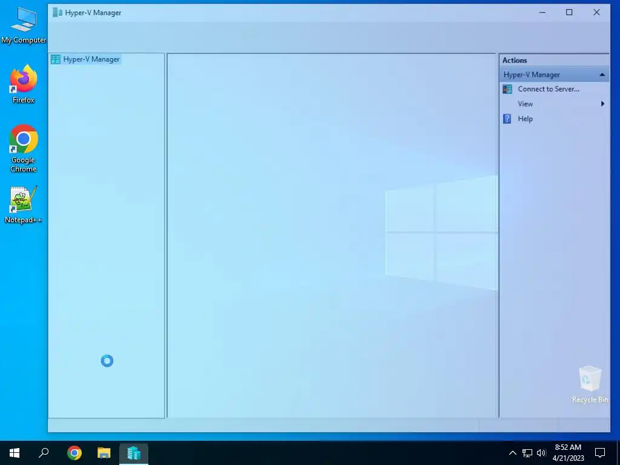Click the Hyper-V Manager title bar icon

[x=58, y=13]
